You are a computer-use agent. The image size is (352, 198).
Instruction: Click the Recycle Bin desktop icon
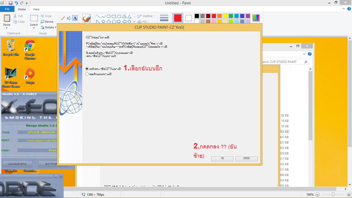click(x=11, y=48)
